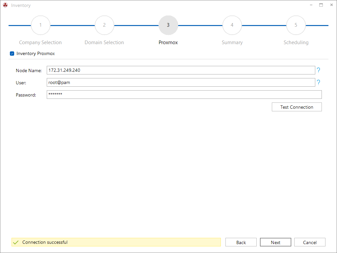Image resolution: width=337 pixels, height=253 pixels.
Task: Proceed with the Next button
Action: point(275,242)
